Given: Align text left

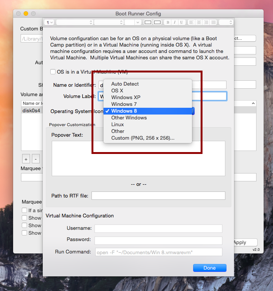Looking at the screenshot, I should pos(192,23).
